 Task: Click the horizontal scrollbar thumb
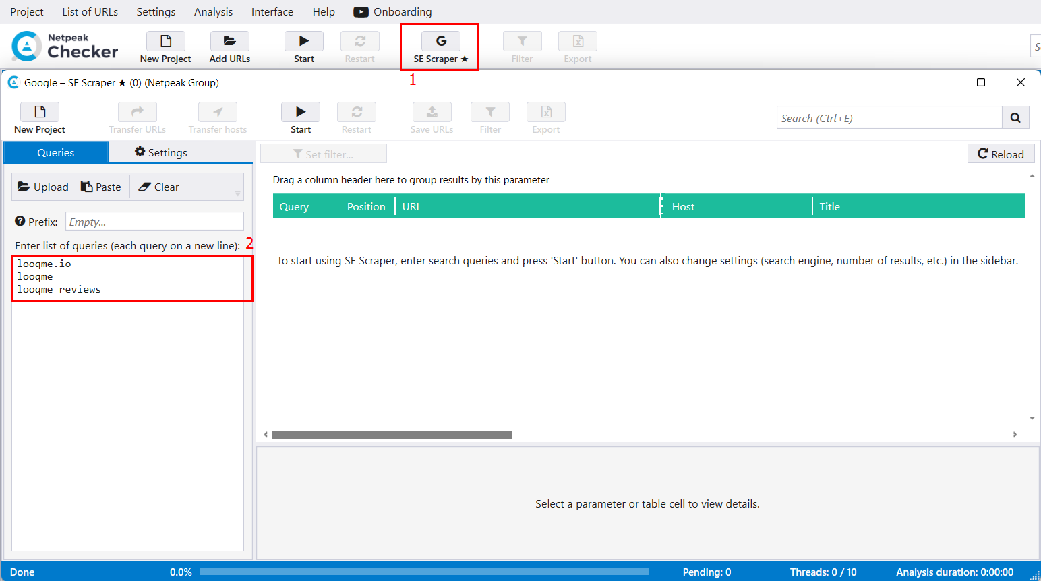(x=392, y=435)
